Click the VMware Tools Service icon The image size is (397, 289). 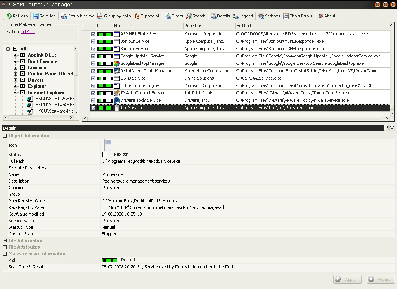(x=116, y=100)
